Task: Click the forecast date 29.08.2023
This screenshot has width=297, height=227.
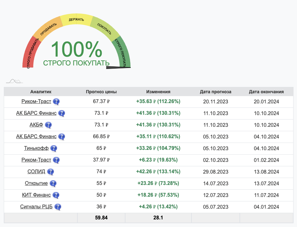Action: [215, 172]
